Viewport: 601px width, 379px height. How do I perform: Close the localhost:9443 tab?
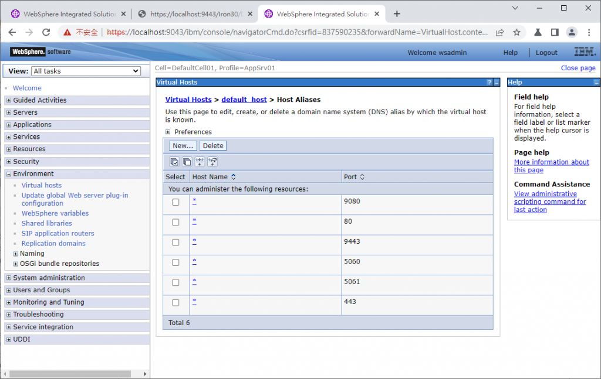(x=250, y=14)
